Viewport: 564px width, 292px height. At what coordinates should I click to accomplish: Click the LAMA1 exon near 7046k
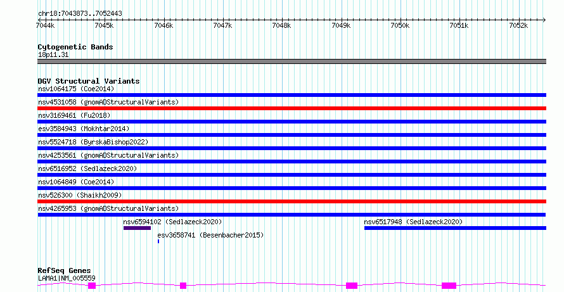183,286
